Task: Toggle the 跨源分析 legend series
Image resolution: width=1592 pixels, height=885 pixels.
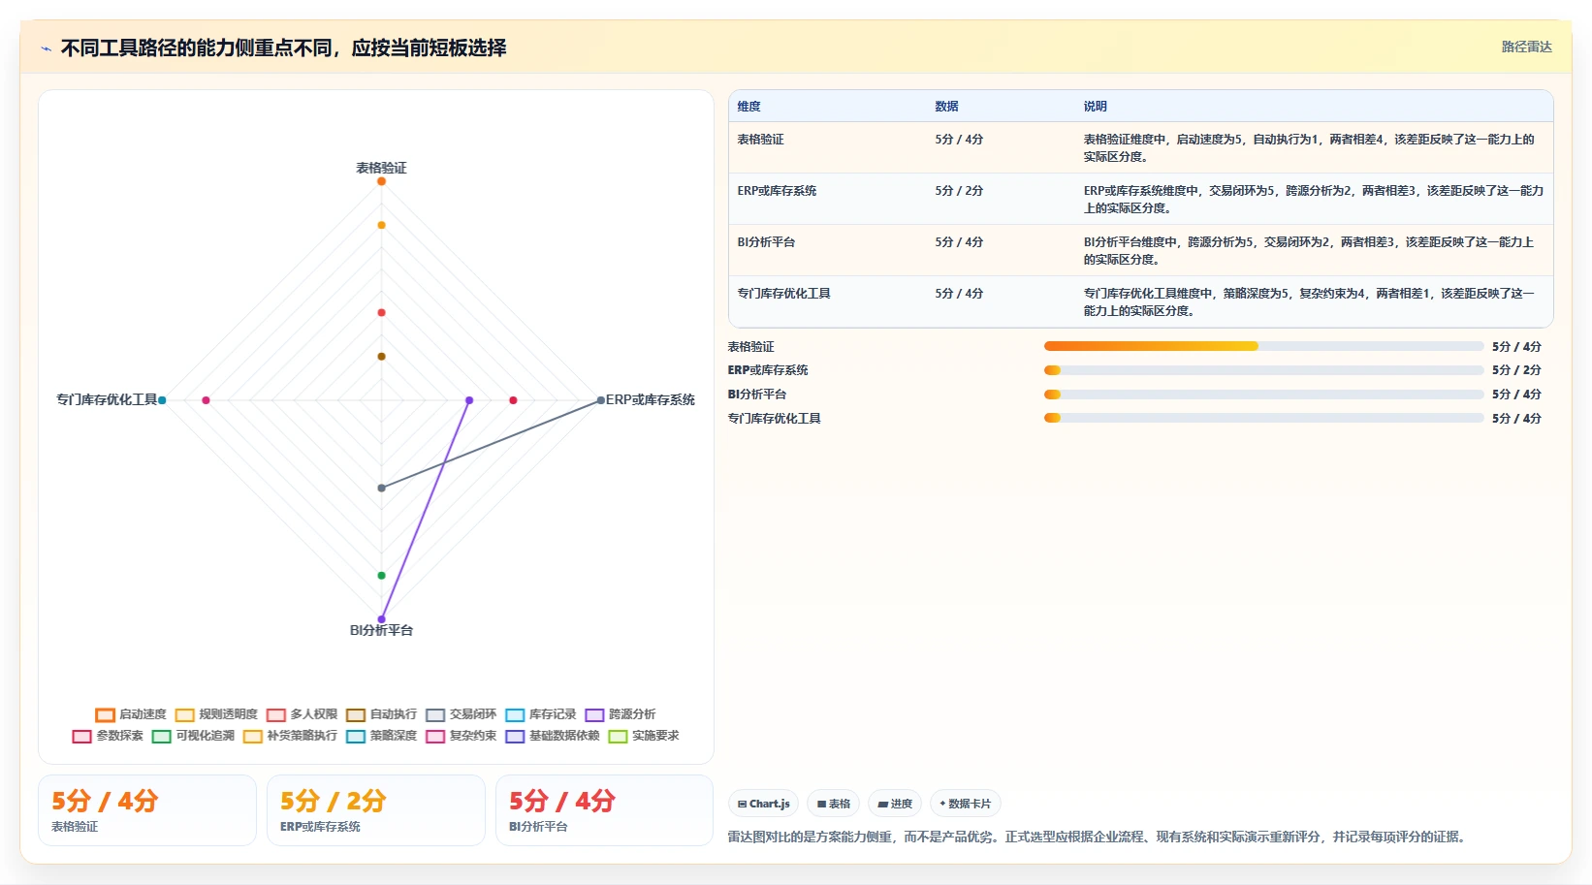Action: [620, 714]
